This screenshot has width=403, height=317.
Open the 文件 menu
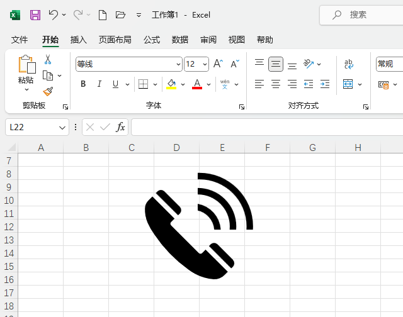pyautogui.click(x=20, y=40)
